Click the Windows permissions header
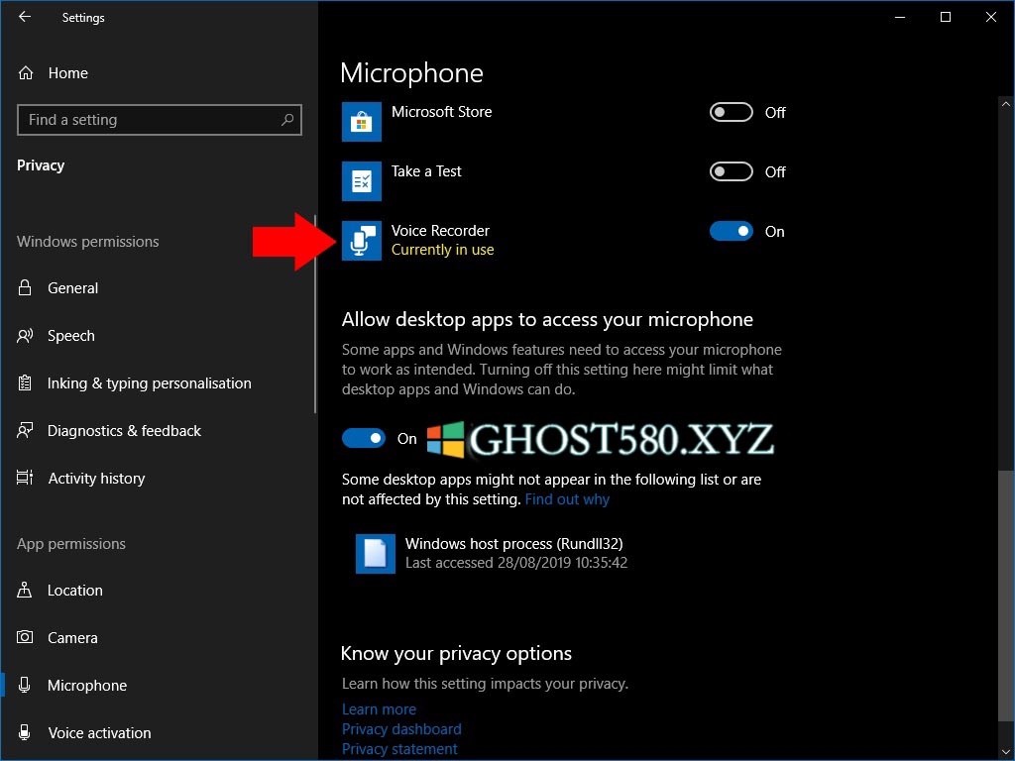The width and height of the screenshot is (1015, 761). coord(88,242)
